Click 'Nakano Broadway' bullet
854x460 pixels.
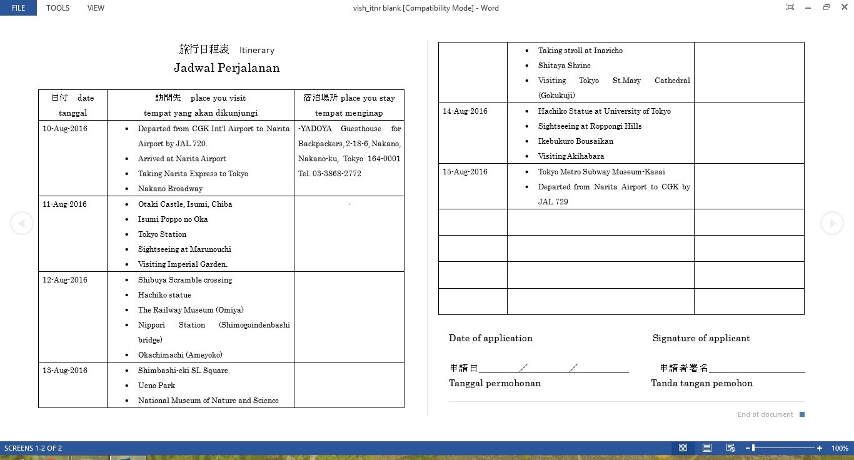point(170,189)
